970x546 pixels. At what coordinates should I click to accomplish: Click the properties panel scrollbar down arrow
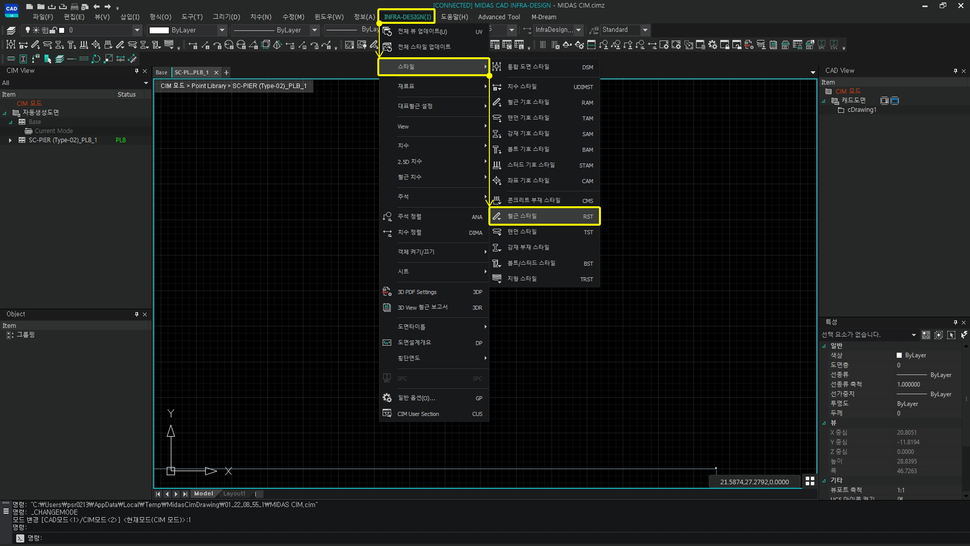966,496
